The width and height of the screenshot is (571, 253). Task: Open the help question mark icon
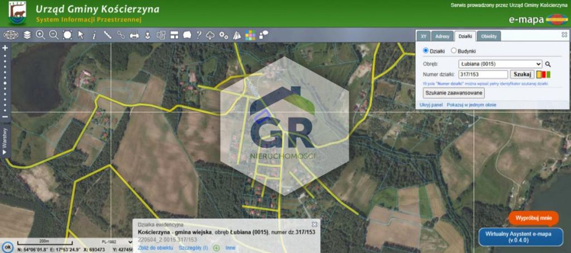click(x=199, y=35)
